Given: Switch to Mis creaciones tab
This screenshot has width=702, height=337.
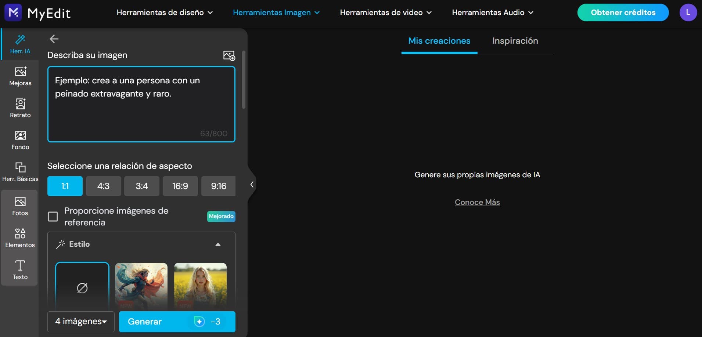Looking at the screenshot, I should click(x=439, y=41).
